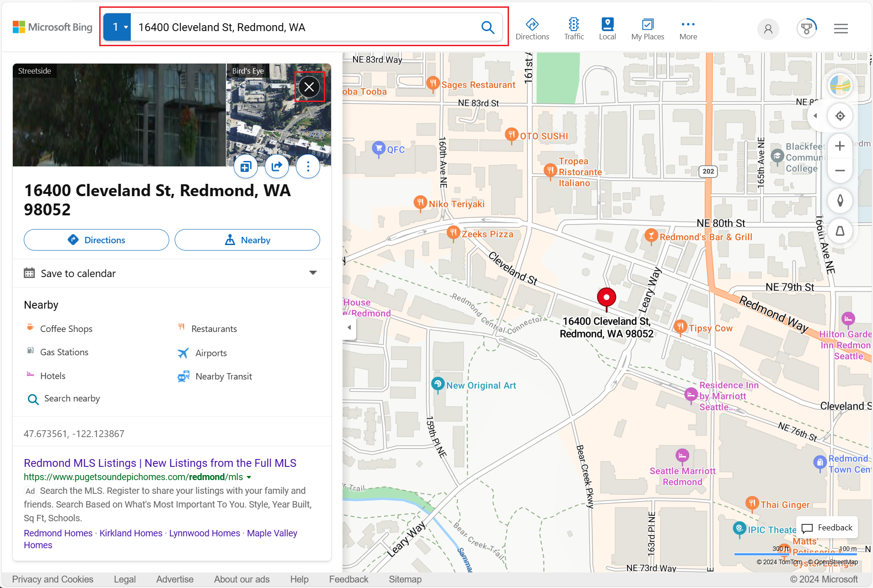Open Directions from the top toolbar
The width and height of the screenshot is (873, 588).
click(x=532, y=29)
